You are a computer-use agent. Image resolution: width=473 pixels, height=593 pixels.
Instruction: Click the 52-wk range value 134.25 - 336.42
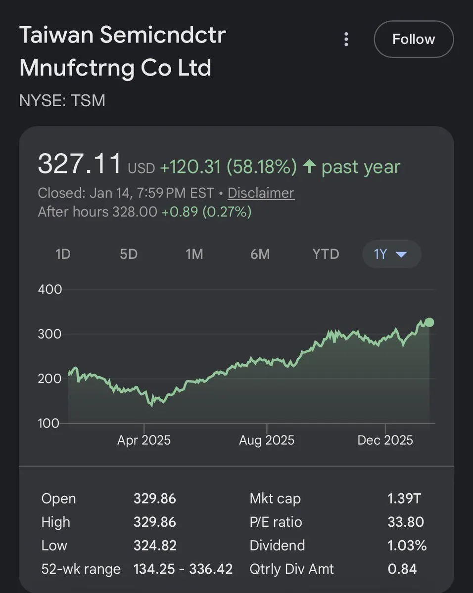coord(183,569)
